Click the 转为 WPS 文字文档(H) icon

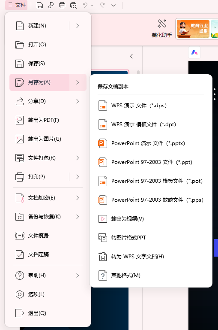[x=103, y=257]
